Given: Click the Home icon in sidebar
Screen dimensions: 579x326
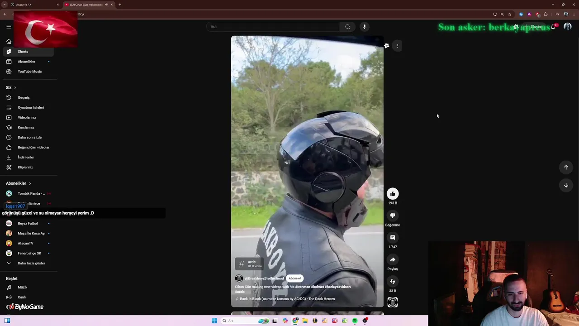Looking at the screenshot, I should [x=9, y=42].
